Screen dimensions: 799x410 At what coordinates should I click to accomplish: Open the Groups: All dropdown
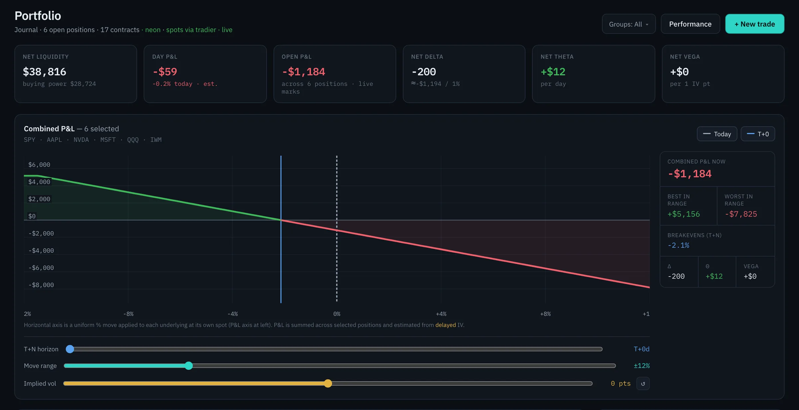tap(629, 24)
